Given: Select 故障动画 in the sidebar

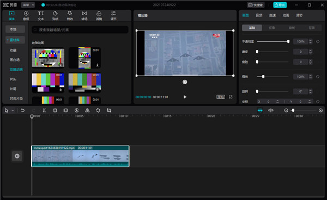Looking at the screenshot, I should tap(16, 70).
